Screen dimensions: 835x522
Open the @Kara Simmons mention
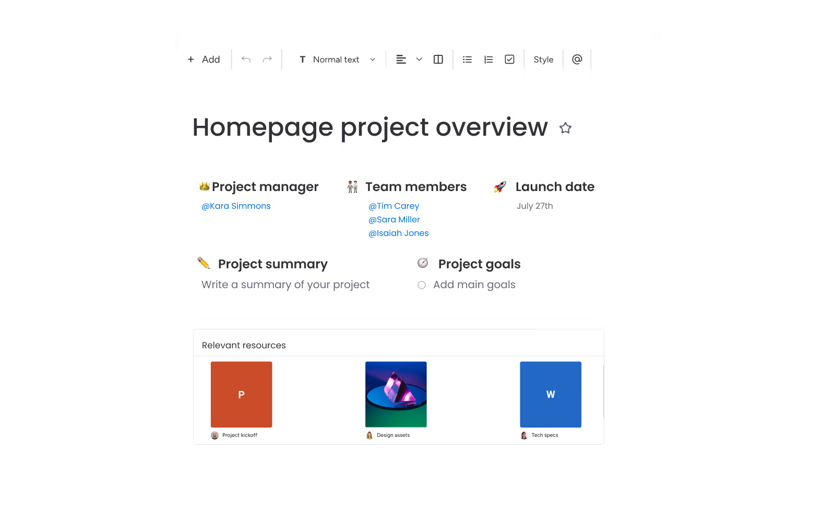(x=236, y=206)
